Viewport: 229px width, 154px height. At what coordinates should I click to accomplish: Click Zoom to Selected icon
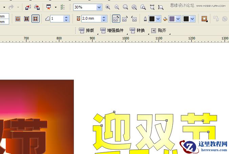125,7
